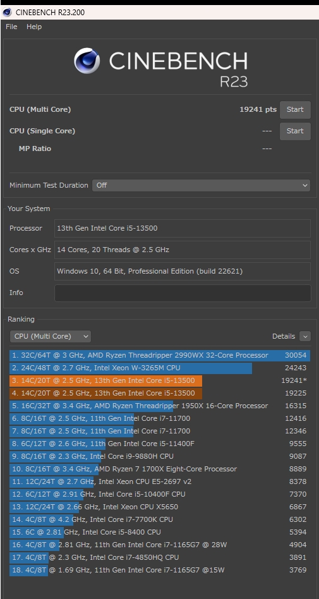This screenshot has width=319, height=599.
Task: Click the MP Ratio label
Action: 35,148
